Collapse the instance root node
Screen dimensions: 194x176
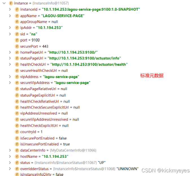[4, 3]
